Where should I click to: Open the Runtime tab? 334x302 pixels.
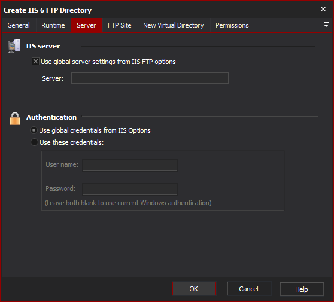53,25
